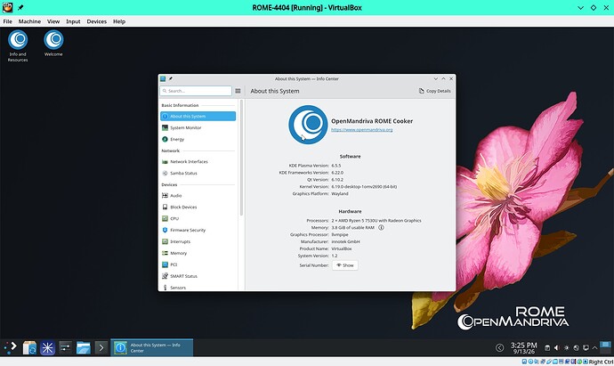Toggle the VirtualBox title bar pin

pyautogui.click(x=20, y=7)
